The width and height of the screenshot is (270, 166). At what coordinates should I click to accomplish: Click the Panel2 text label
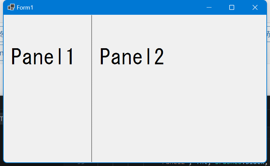132,56
